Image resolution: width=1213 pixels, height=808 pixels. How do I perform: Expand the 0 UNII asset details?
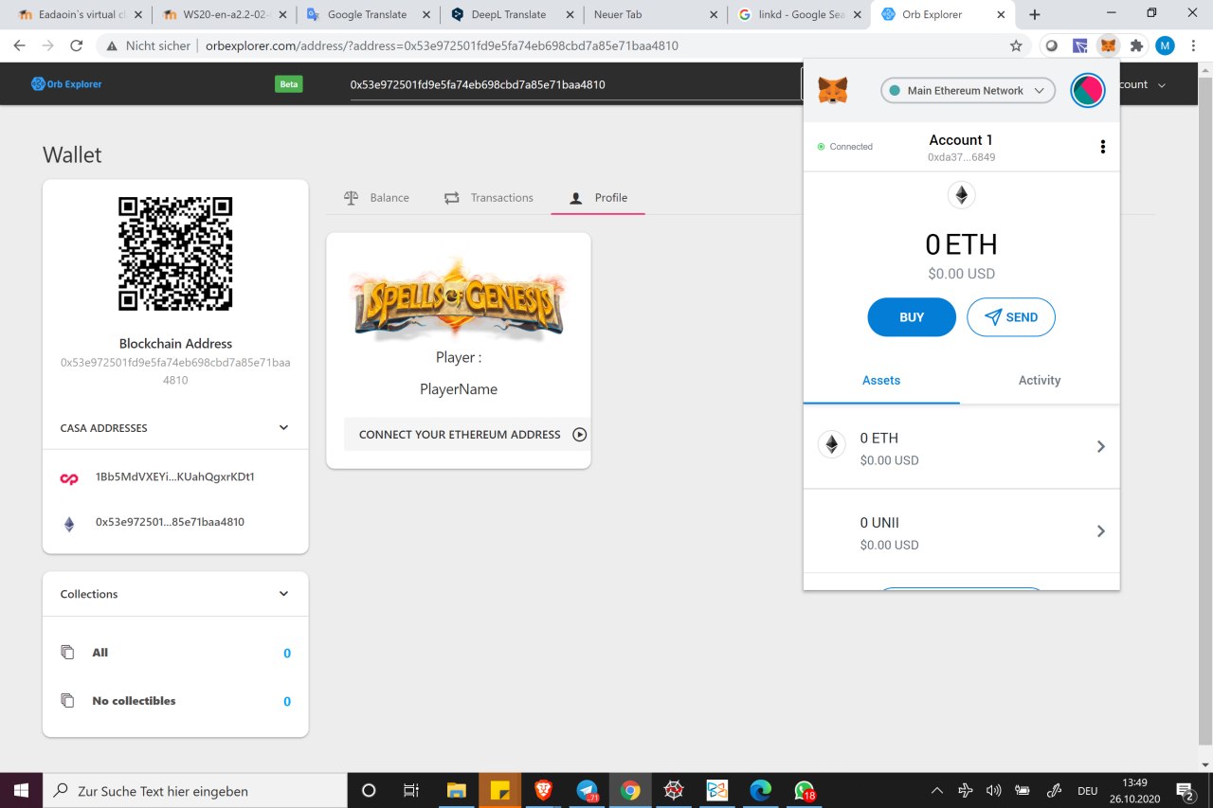coord(1100,531)
